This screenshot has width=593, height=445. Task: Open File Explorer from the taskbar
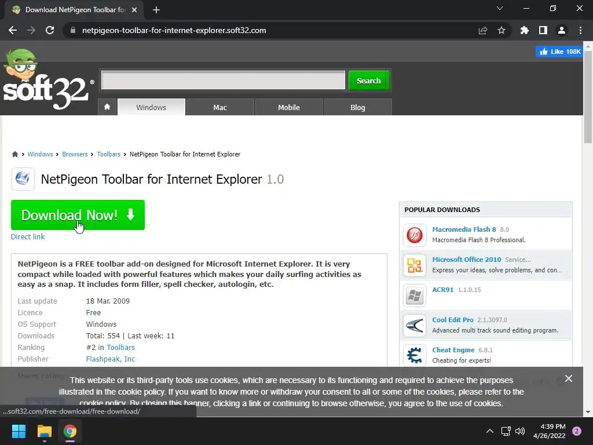coord(44,431)
